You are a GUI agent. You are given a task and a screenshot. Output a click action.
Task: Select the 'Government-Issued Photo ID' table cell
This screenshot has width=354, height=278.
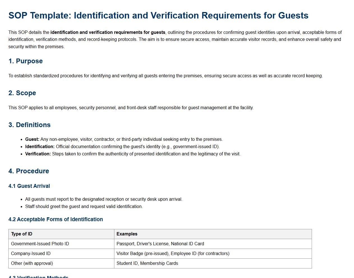click(40, 244)
